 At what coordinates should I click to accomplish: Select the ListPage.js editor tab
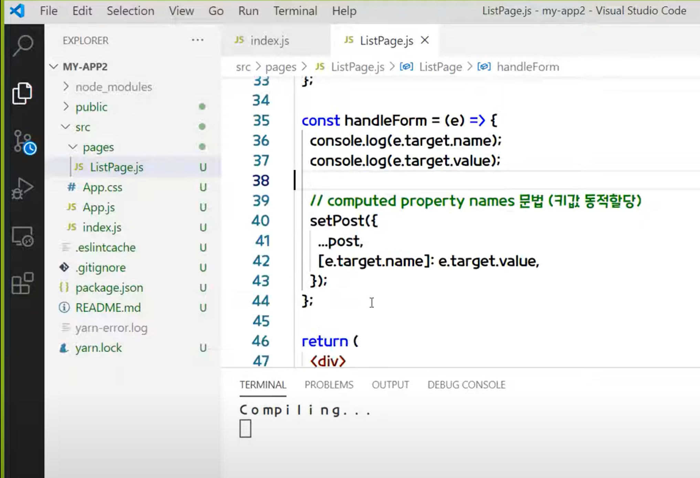(x=385, y=40)
